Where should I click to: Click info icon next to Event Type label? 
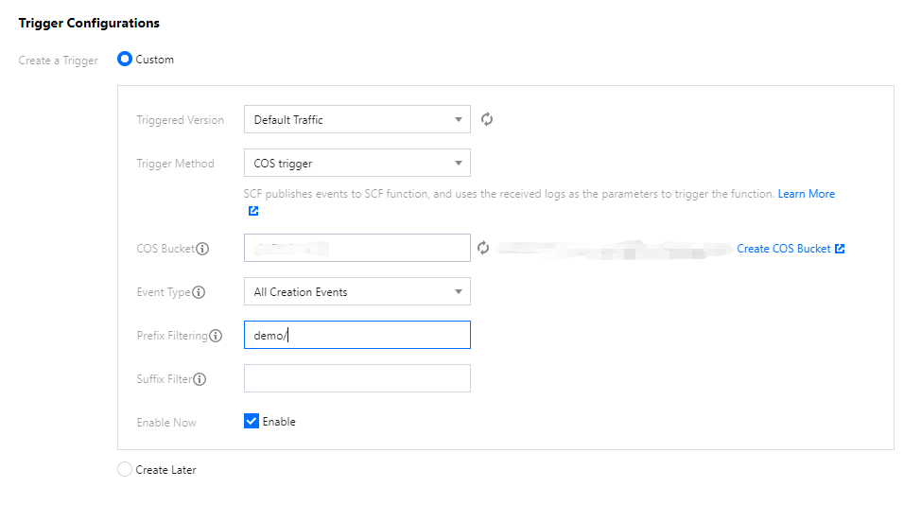199,292
